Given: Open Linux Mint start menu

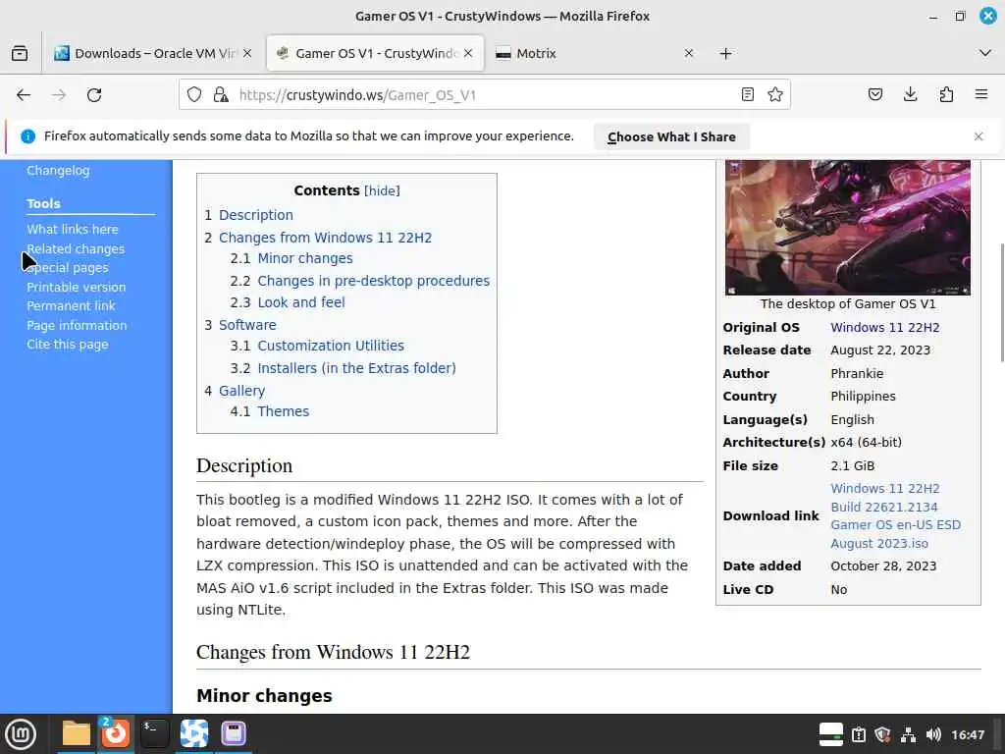Looking at the screenshot, I should coord(21,733).
